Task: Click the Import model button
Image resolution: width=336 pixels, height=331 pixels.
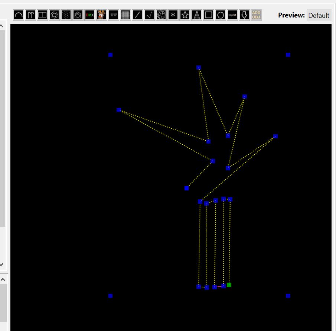Action: pos(232,15)
